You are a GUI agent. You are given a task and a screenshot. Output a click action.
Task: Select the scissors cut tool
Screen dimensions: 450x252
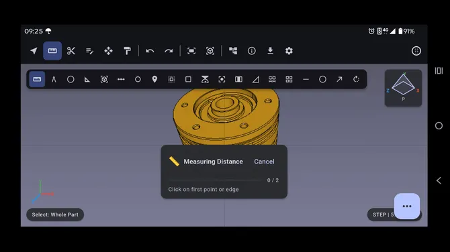click(x=71, y=51)
